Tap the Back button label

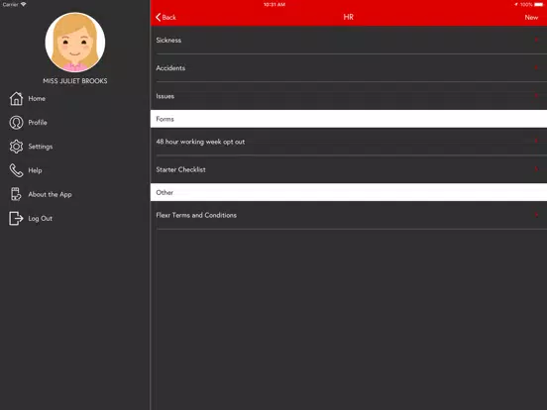coord(168,18)
